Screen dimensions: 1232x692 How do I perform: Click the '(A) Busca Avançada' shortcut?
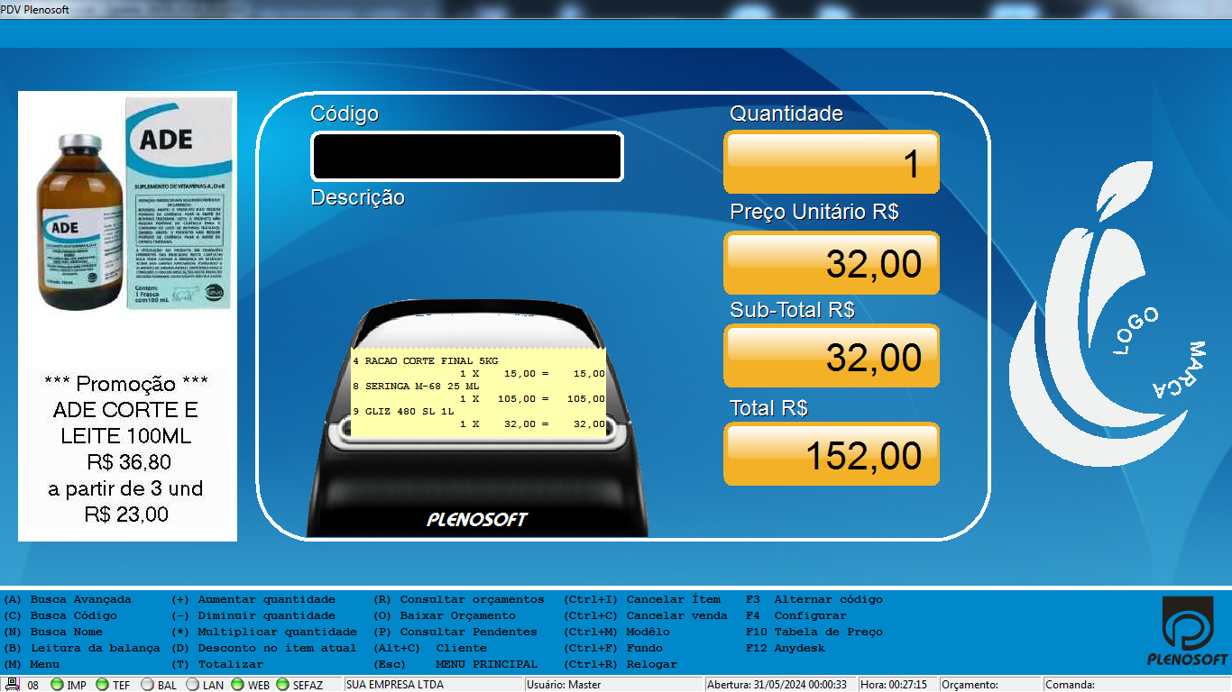point(69,599)
